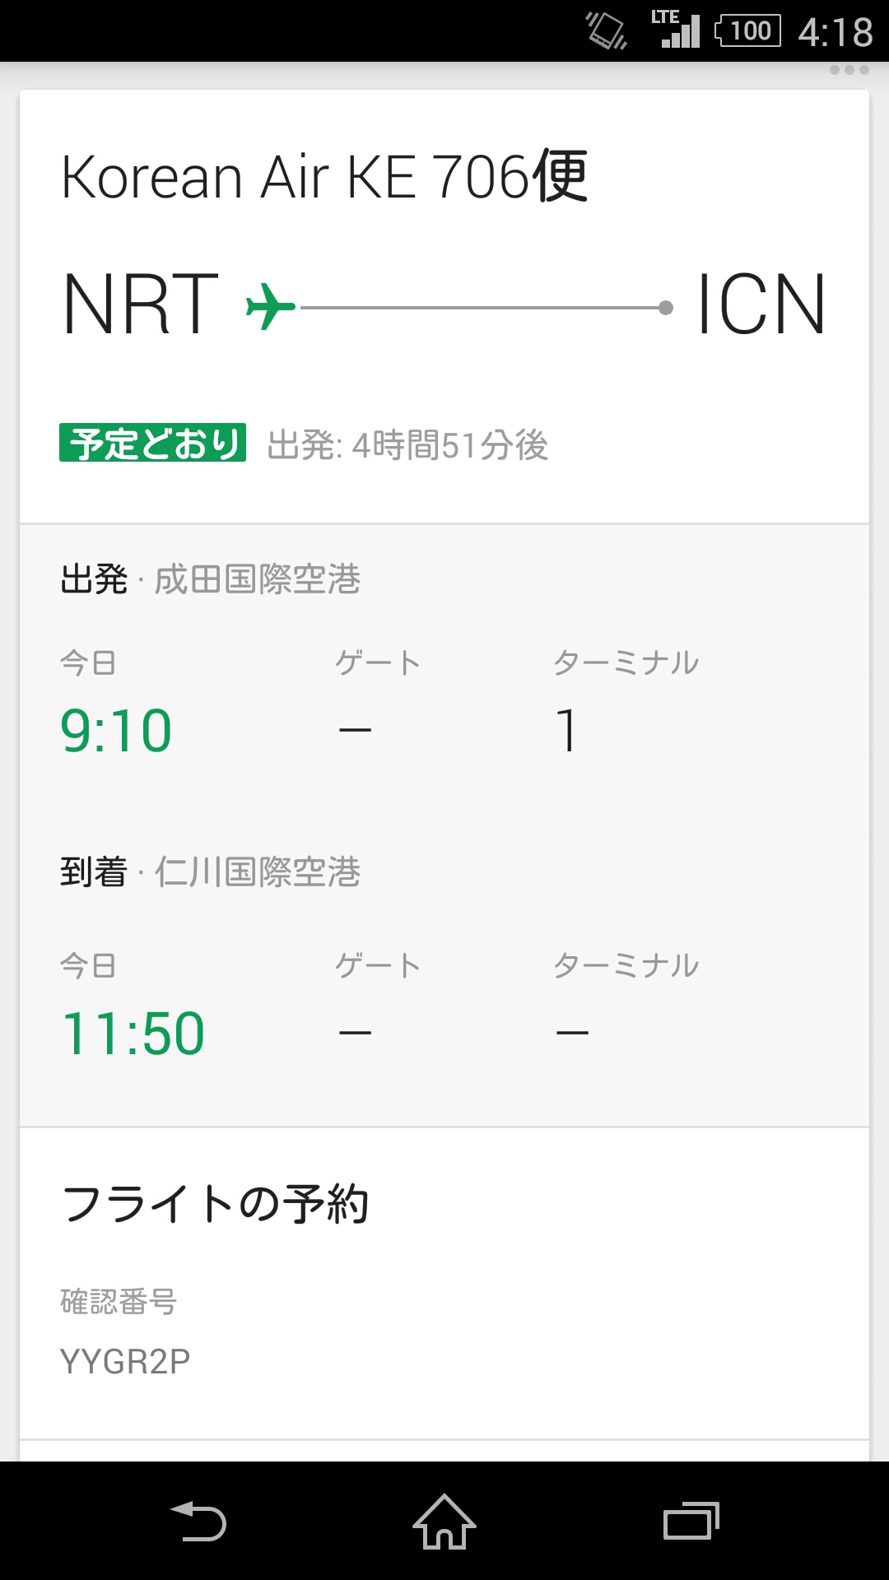Screen dimensions: 889x1580
Task: Tap the departure terminal number 1
Action: [566, 731]
